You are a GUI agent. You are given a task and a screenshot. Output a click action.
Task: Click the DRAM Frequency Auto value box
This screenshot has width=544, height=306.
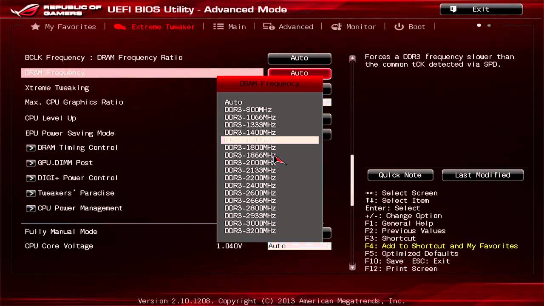click(x=299, y=73)
